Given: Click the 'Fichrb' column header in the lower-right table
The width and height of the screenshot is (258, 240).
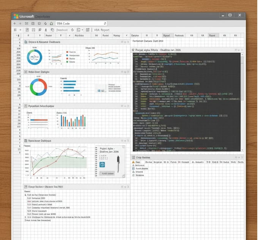Looking at the screenshot, I should [173, 162].
